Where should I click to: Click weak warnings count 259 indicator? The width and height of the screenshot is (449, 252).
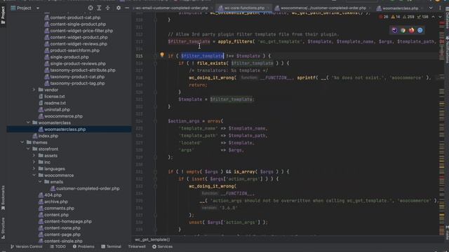pyautogui.click(x=408, y=17)
